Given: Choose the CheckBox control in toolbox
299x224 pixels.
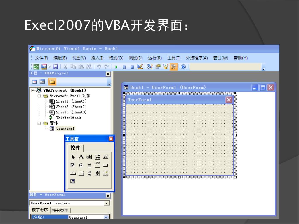Looking at the screenshot, I should click(73, 165).
